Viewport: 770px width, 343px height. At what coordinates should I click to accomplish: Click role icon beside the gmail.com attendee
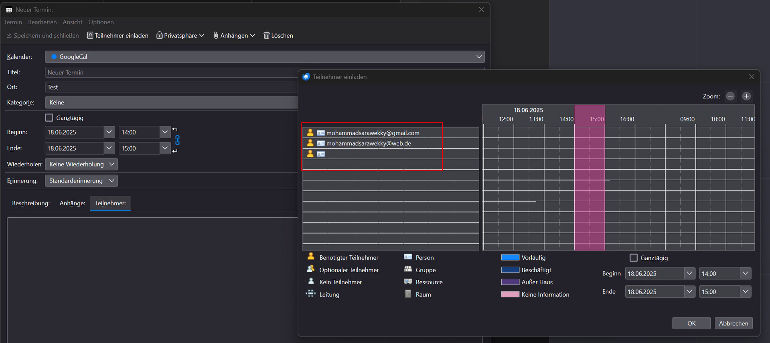pos(310,132)
